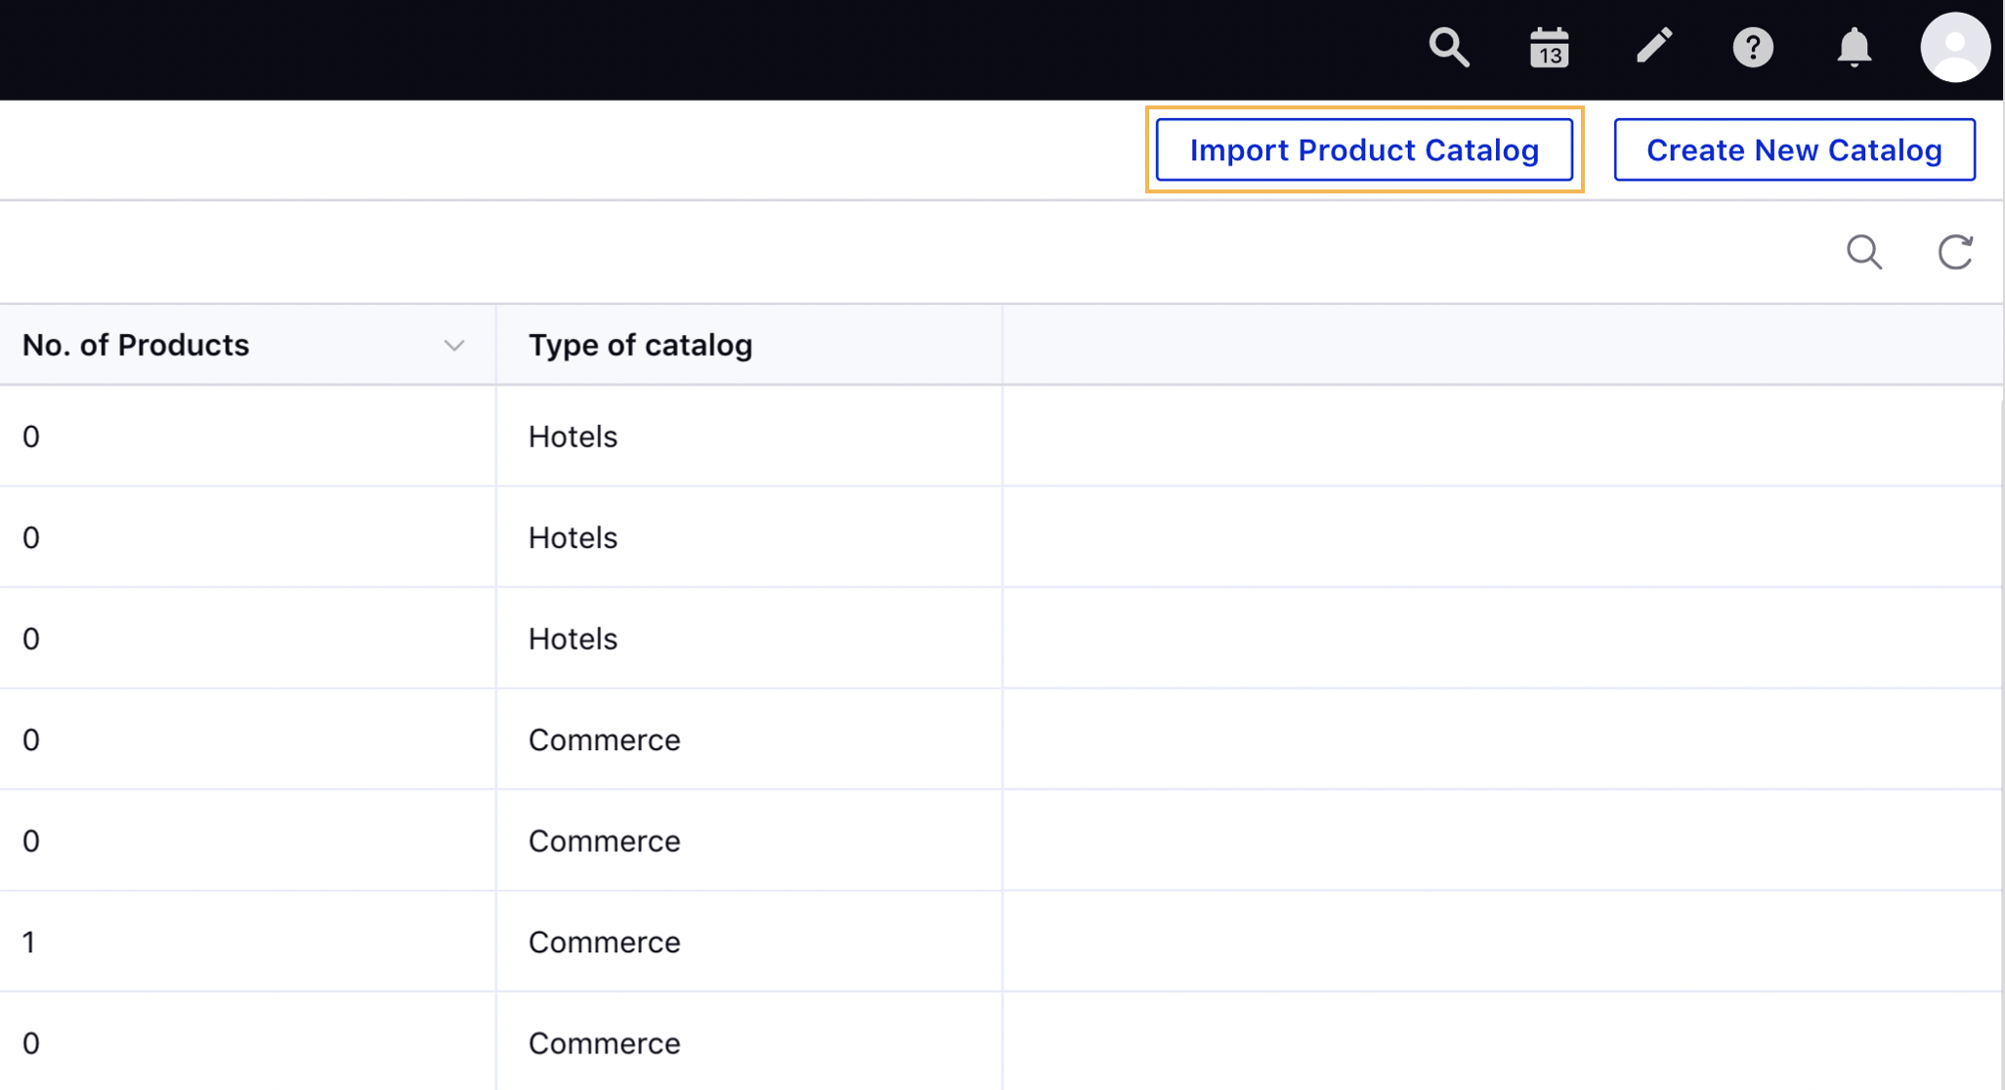Click the Type of catalog column header
Screen dimensions: 2005x1090
click(x=749, y=345)
